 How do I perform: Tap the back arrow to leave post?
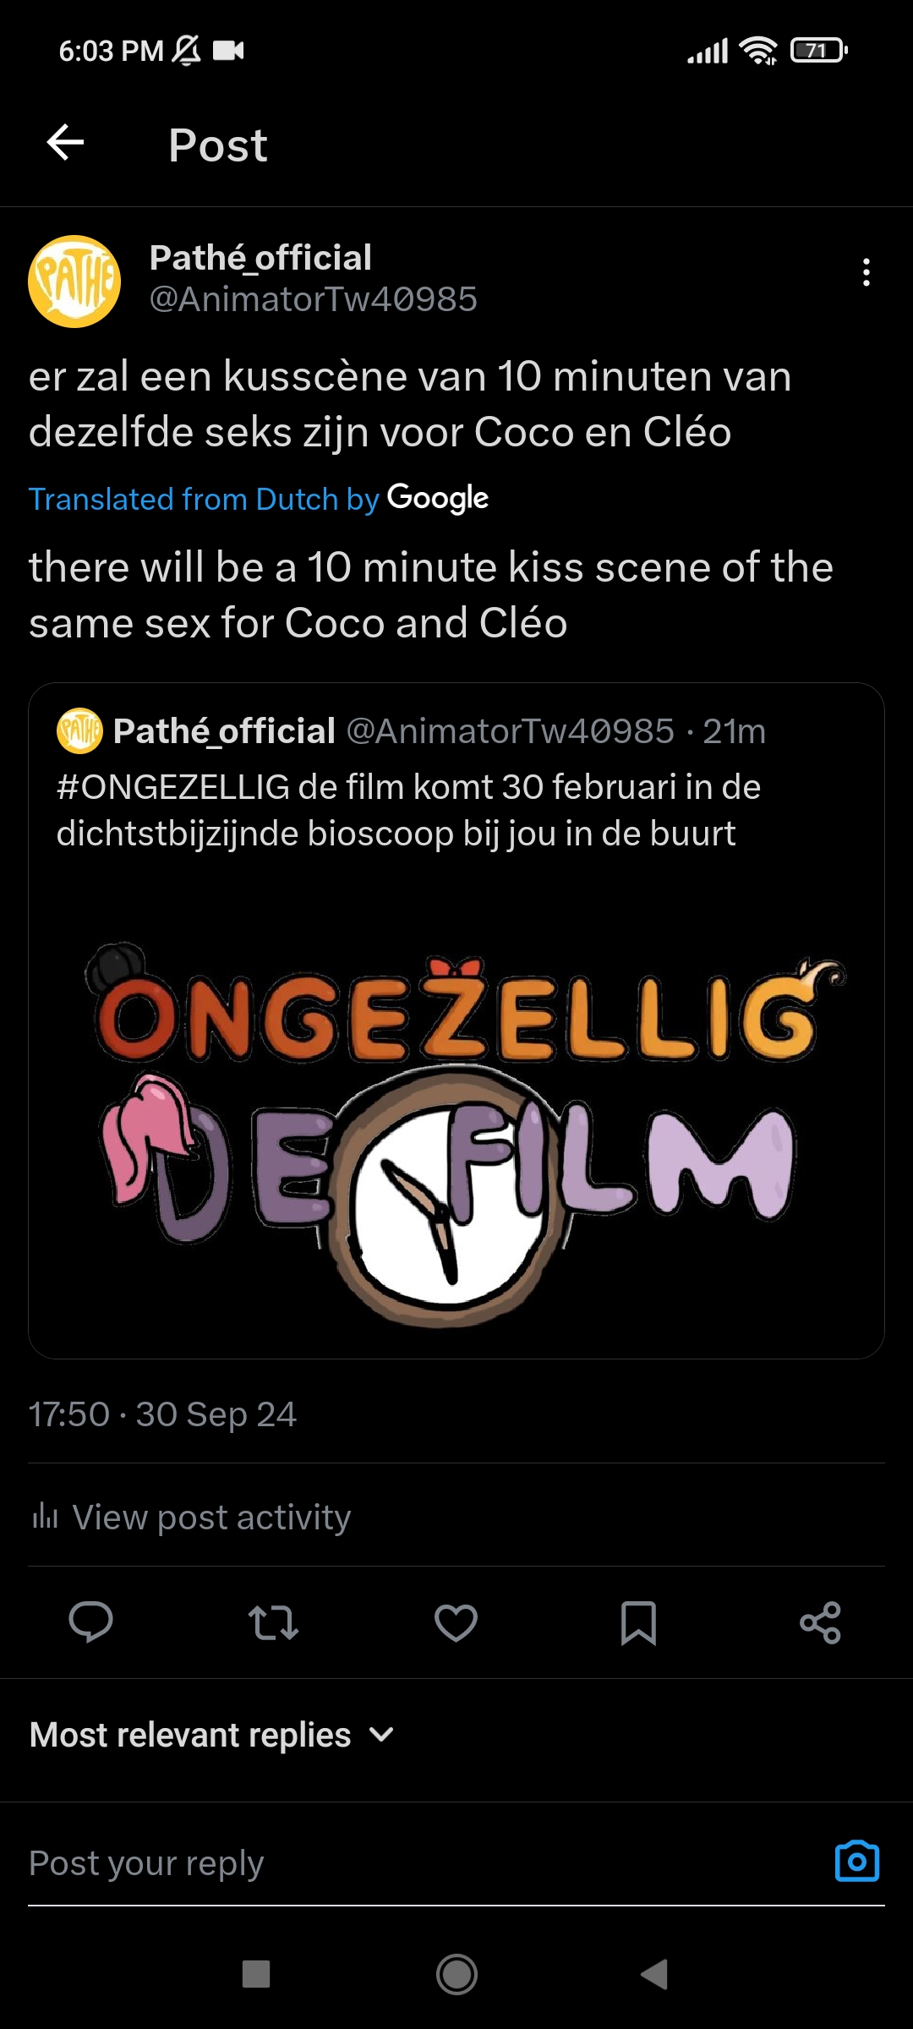[x=65, y=142]
